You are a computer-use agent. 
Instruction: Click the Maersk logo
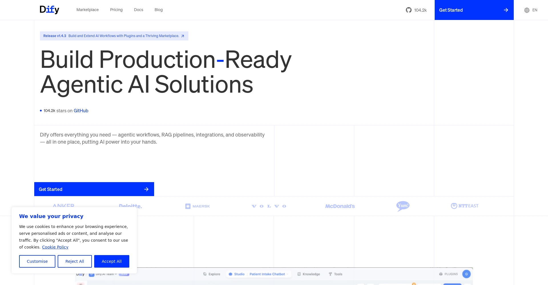[198, 206]
